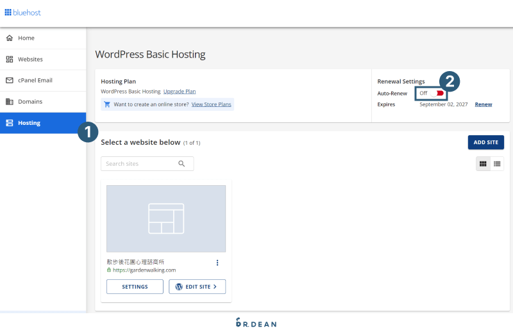513x335 pixels.
Task: Click View Store Plans link
Action: pyautogui.click(x=212, y=104)
